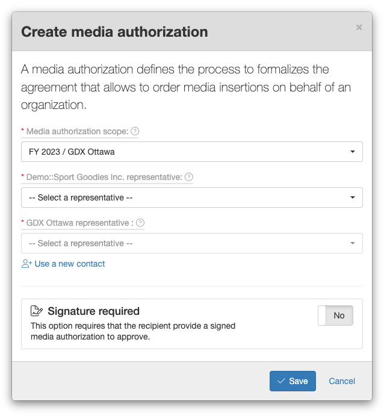Click the Media authorization scope label
387x416 pixels.
tap(77, 131)
